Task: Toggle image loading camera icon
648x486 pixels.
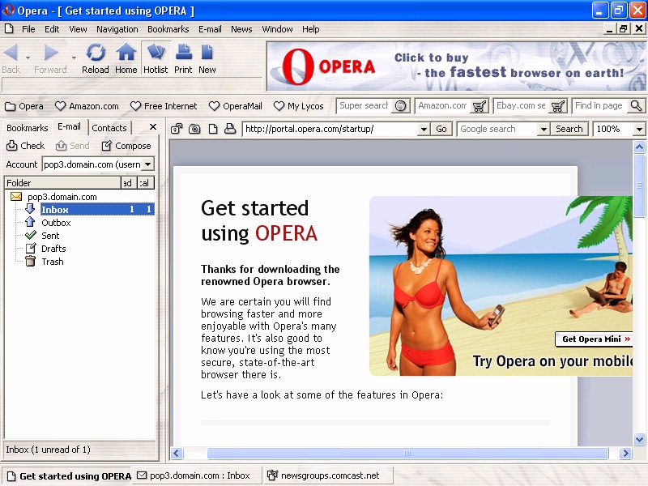Action: pos(194,130)
